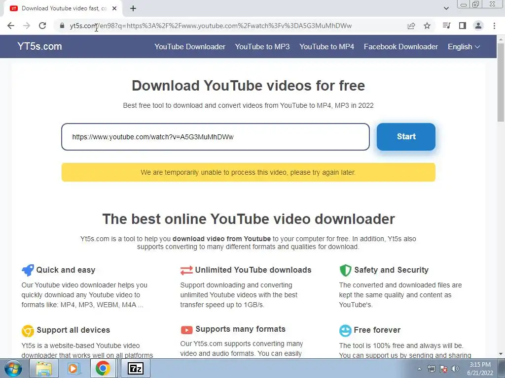Image resolution: width=505 pixels, height=378 pixels.
Task: Click the scrollbar up arrow
Action: (x=501, y=39)
